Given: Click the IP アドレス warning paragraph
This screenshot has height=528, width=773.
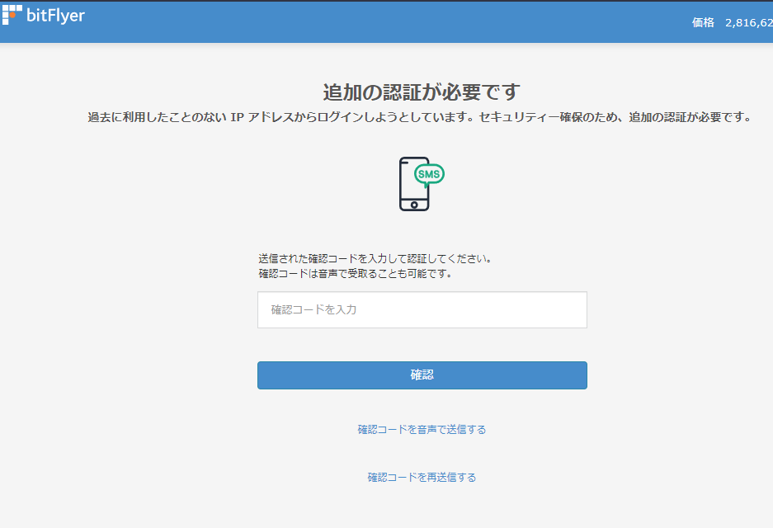Looking at the screenshot, I should click(420, 117).
